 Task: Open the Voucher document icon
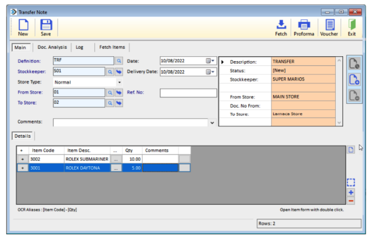click(330, 25)
